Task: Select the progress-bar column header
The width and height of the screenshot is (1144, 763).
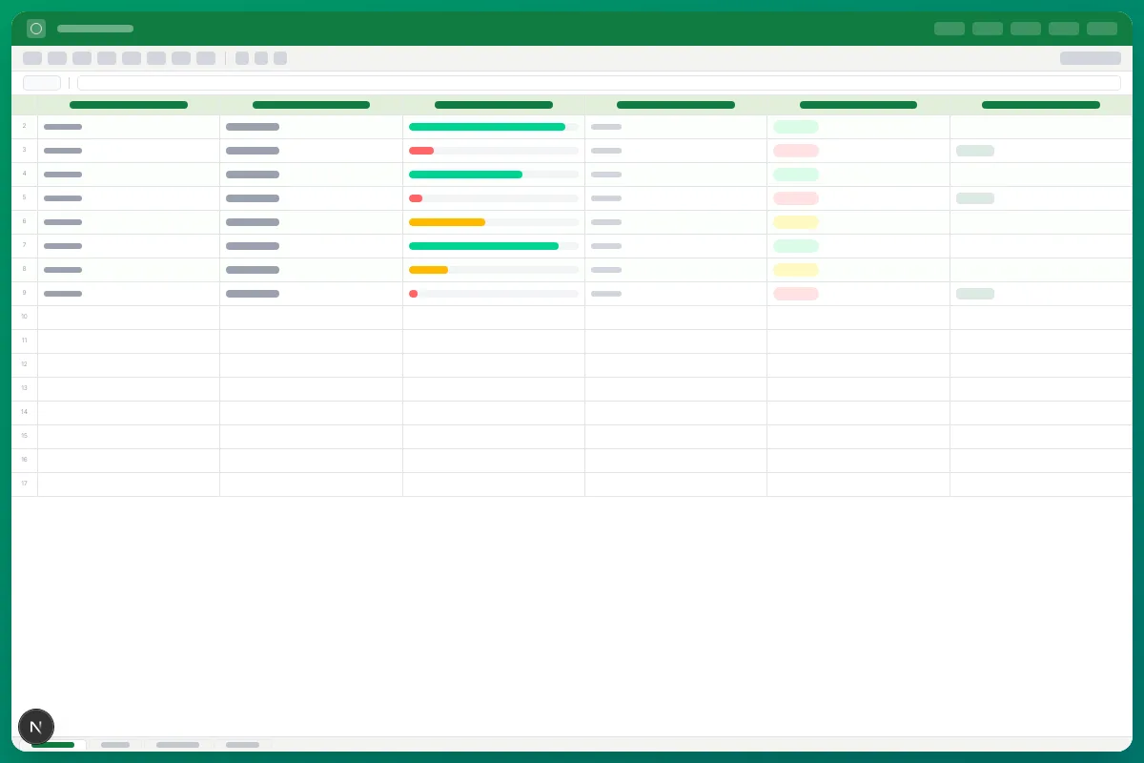Action: point(494,105)
